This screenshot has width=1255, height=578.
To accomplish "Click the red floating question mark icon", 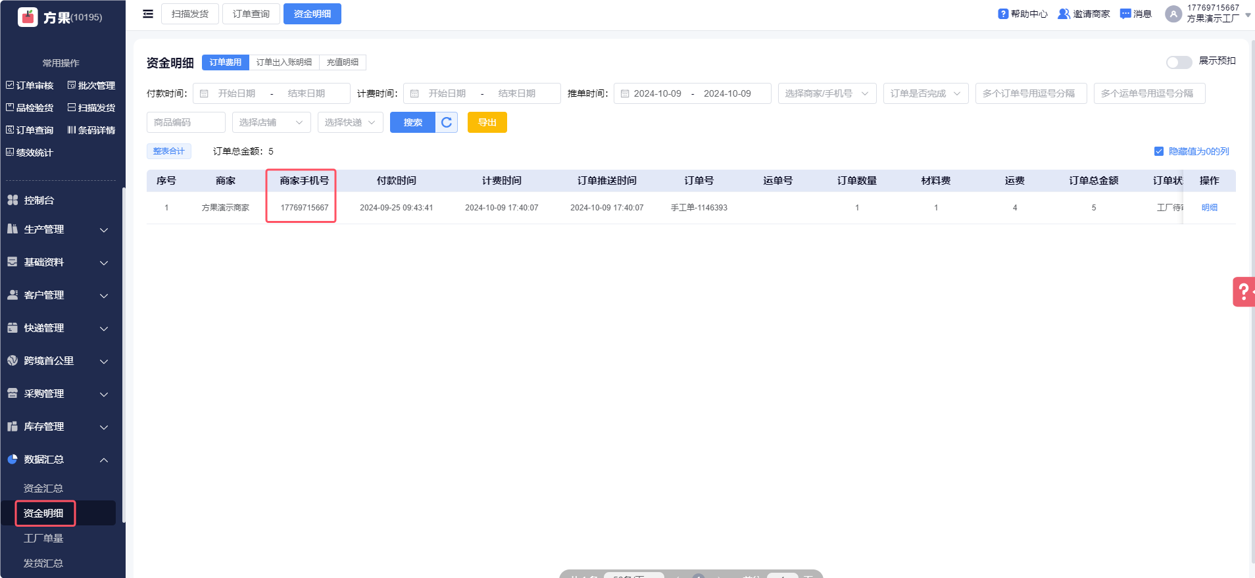I will point(1243,291).
